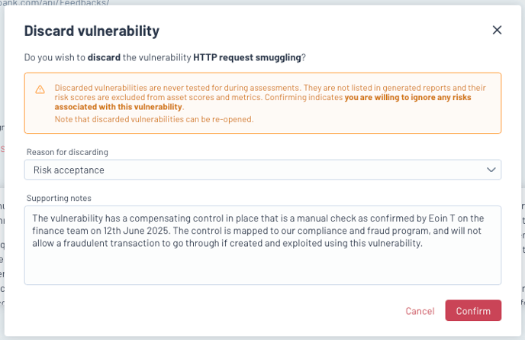Focus the Supporting notes text area
Screen dimensions: 525x340
(x=262, y=245)
